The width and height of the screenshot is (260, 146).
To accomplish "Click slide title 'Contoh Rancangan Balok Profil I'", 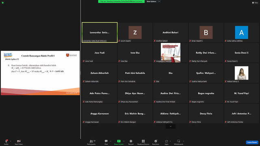I will pos(38,56).
